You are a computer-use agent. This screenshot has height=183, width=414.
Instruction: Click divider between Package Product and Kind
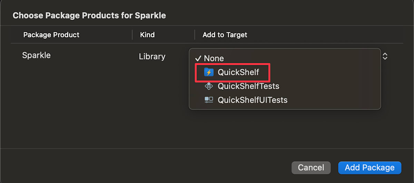(132, 35)
